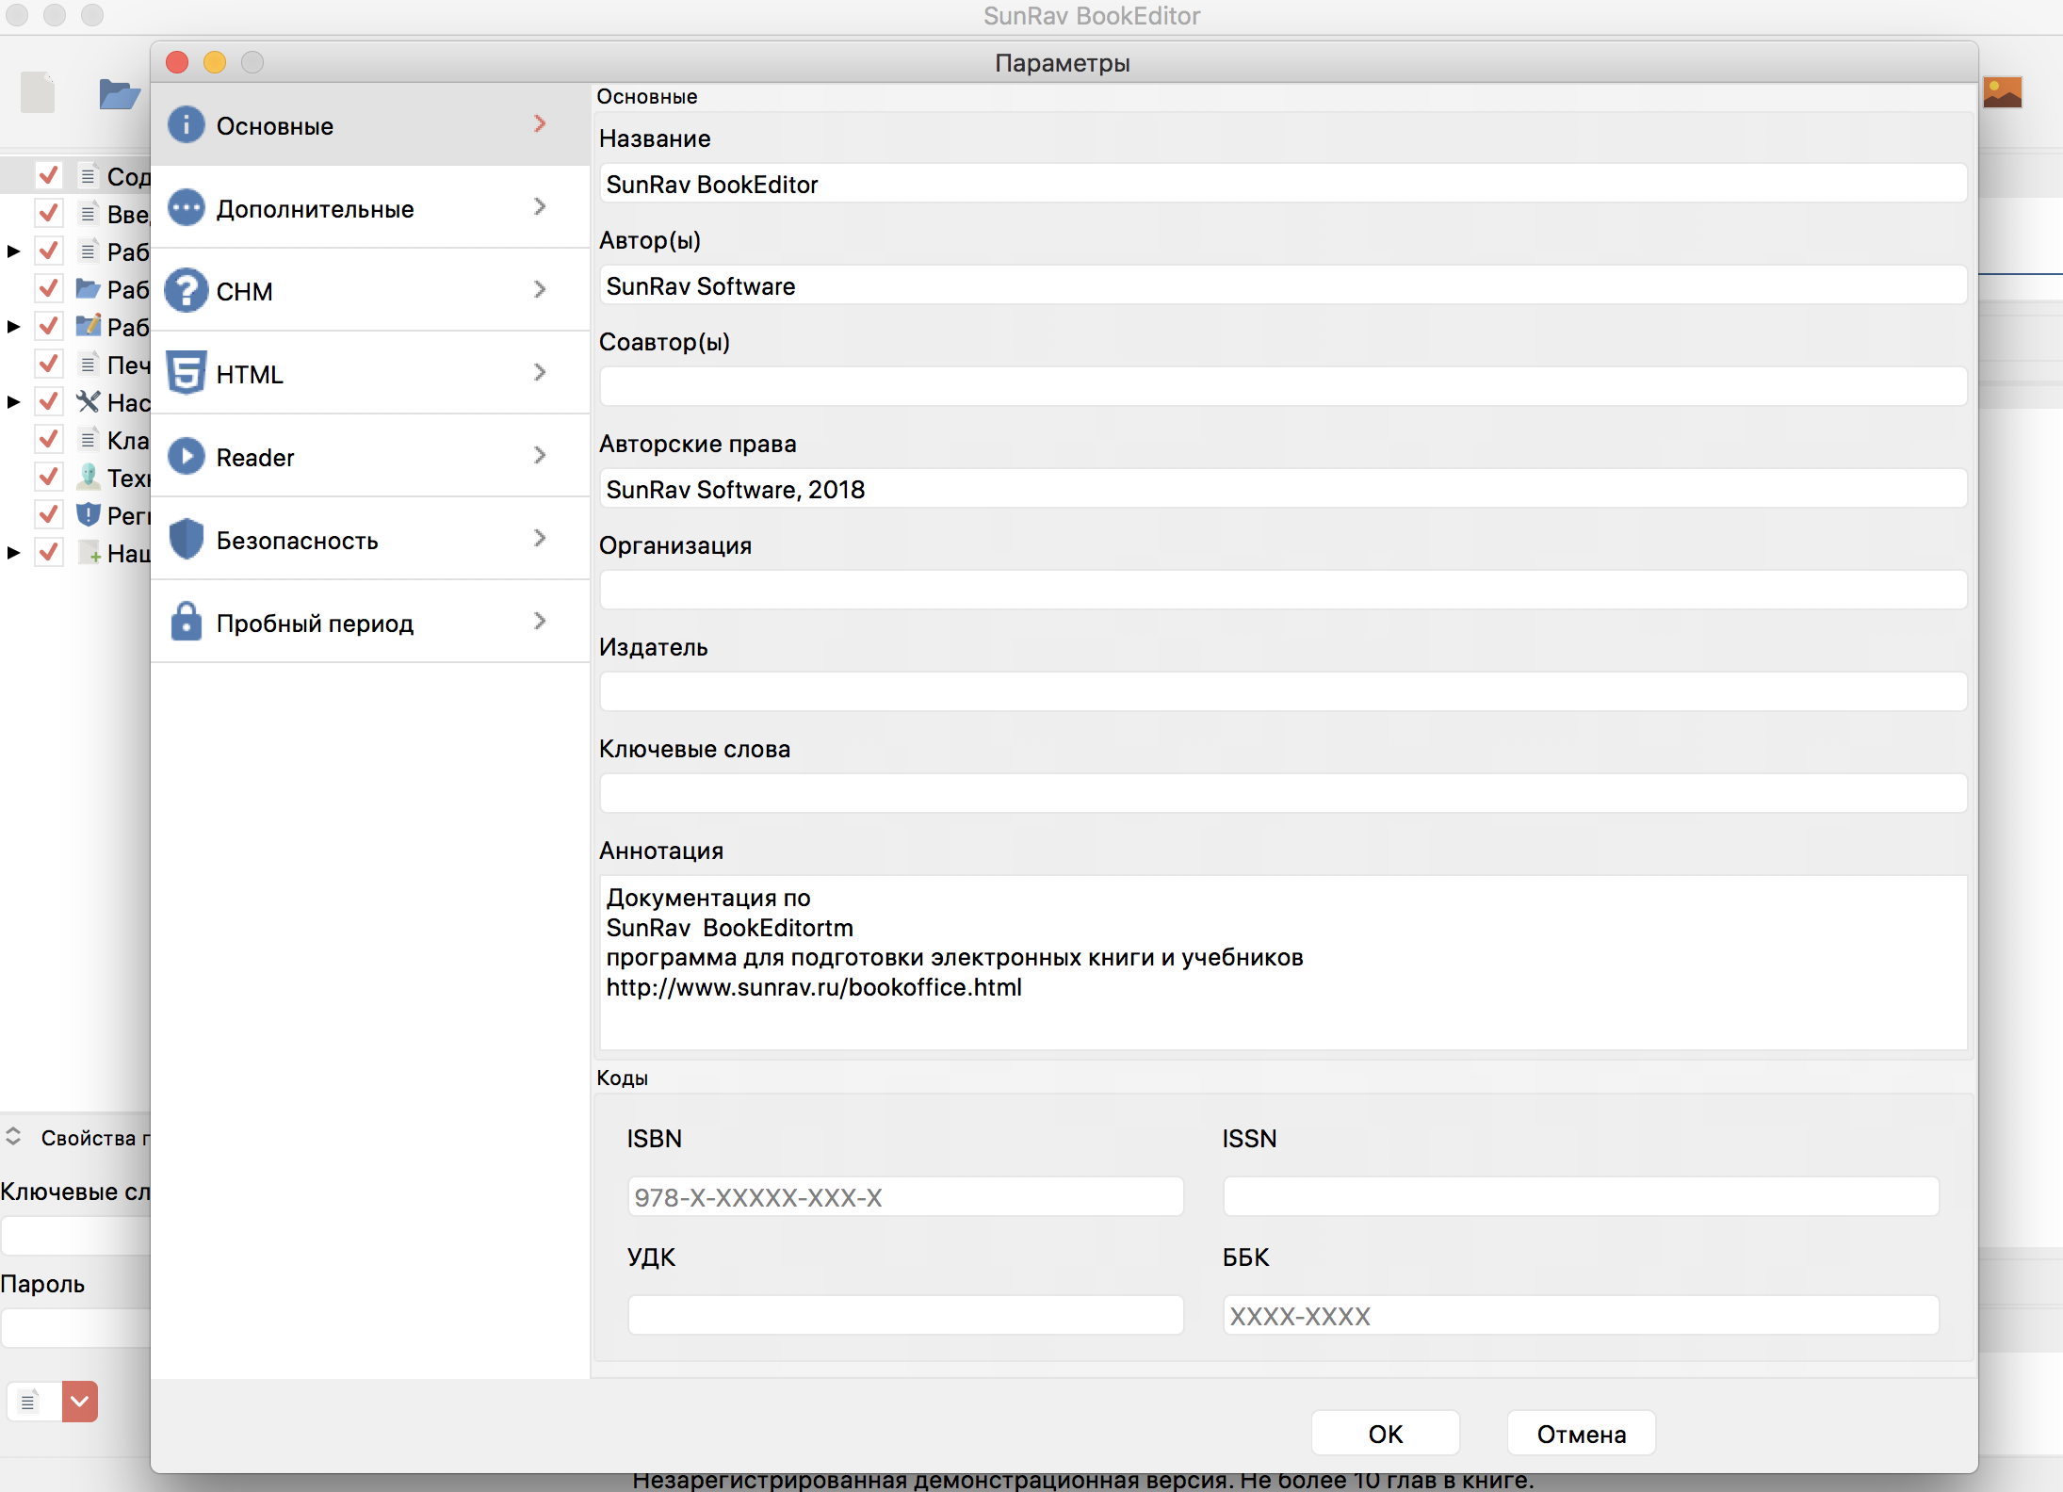
Task: Click the new document icon in main toolbar
Action: (x=38, y=92)
